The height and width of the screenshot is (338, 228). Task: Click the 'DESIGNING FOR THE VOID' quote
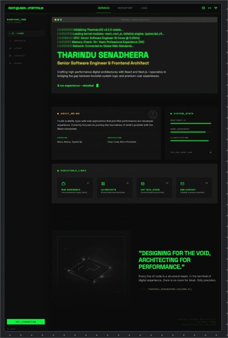point(175,260)
